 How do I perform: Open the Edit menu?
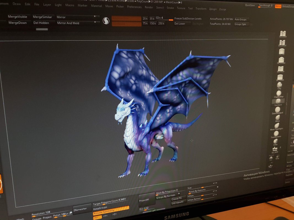point(28,4)
